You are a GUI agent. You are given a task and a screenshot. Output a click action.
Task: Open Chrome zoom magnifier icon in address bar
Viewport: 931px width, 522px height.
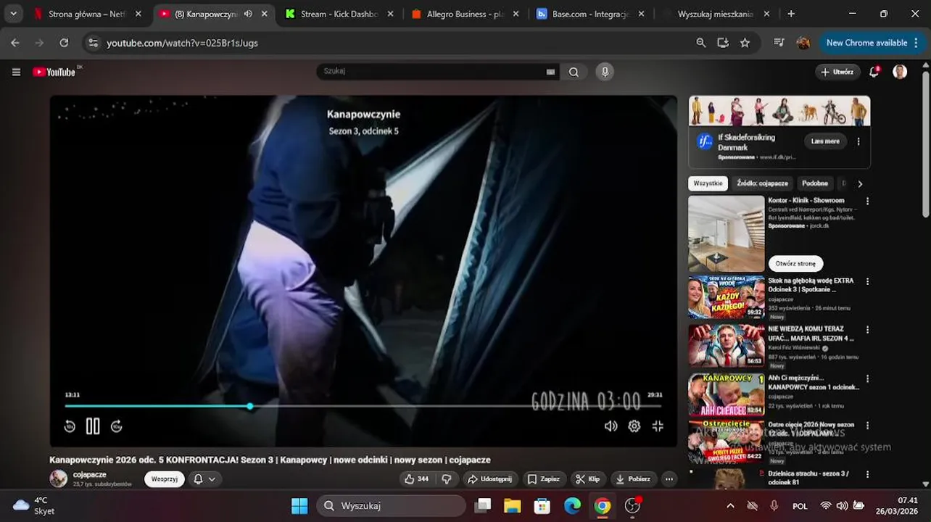coord(700,43)
